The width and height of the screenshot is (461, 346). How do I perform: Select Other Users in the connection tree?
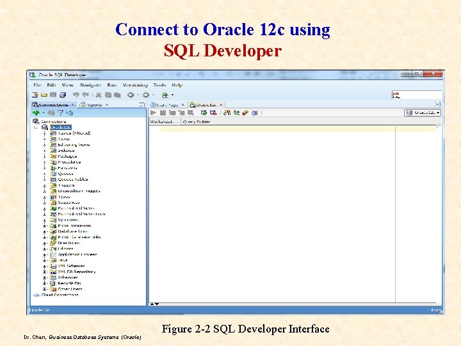pos(70,289)
